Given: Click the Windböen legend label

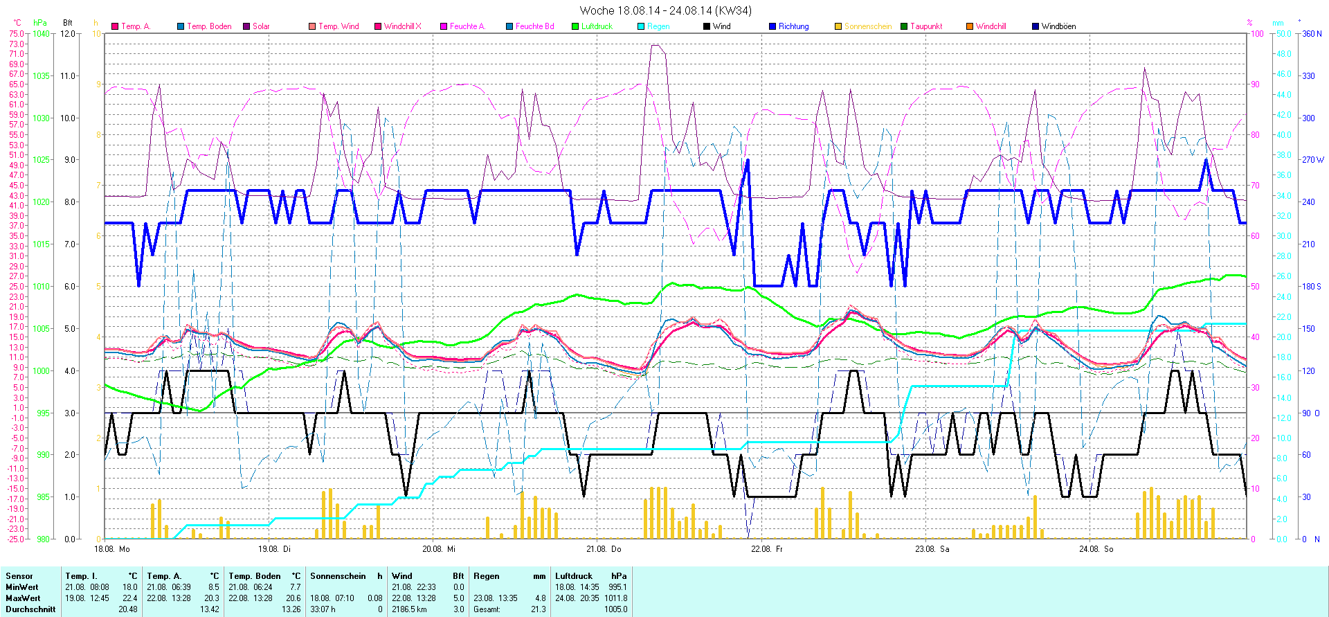Looking at the screenshot, I should coord(1058,26).
